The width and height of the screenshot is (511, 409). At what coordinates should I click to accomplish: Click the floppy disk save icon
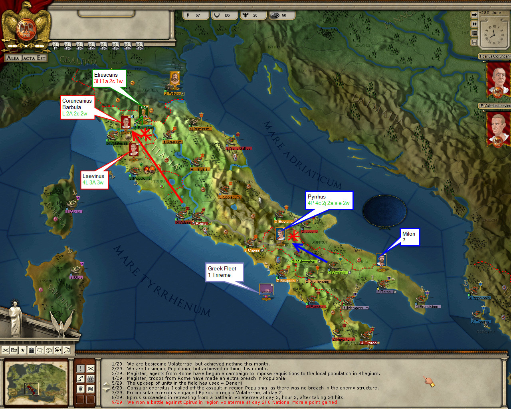(x=474, y=42)
